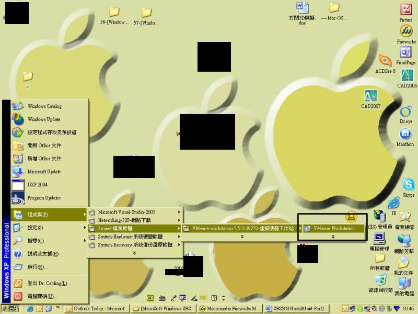Choose 執行(R)... in the Start menu
This screenshot has width=418, height=314.
point(50,267)
